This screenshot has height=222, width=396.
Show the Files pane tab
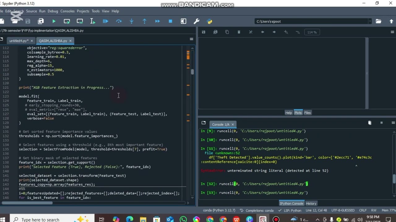coord(307,113)
